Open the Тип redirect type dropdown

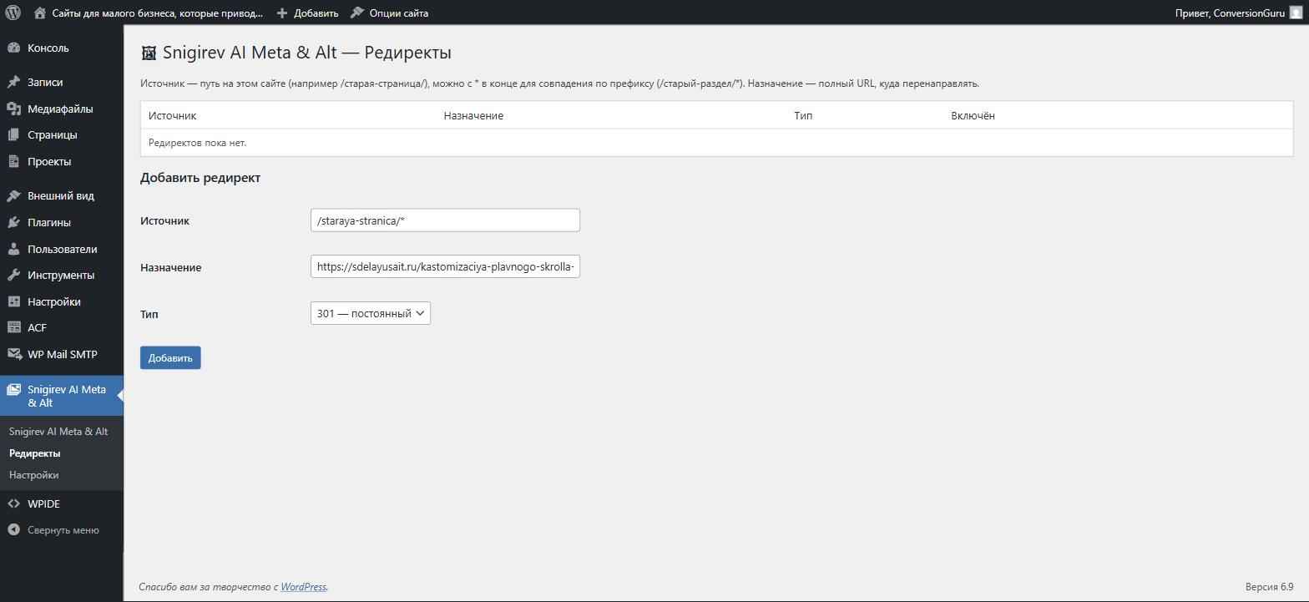coord(371,314)
